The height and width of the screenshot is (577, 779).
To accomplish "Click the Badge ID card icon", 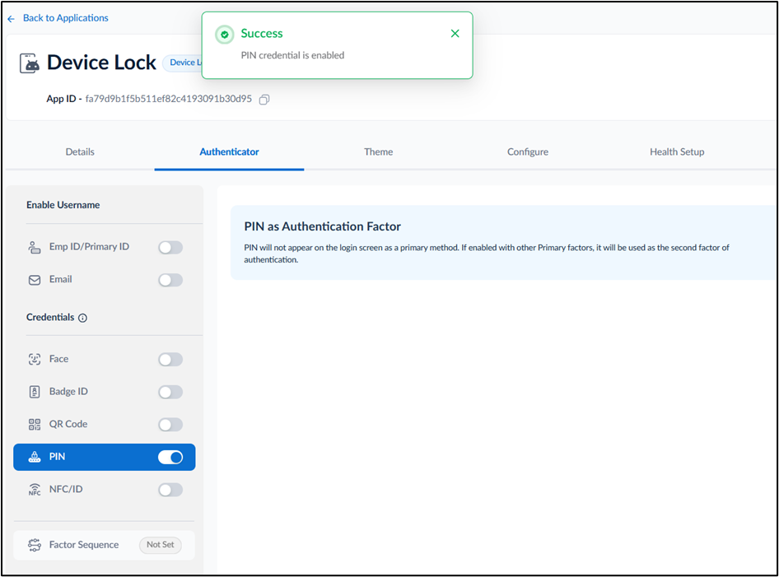I will point(35,392).
